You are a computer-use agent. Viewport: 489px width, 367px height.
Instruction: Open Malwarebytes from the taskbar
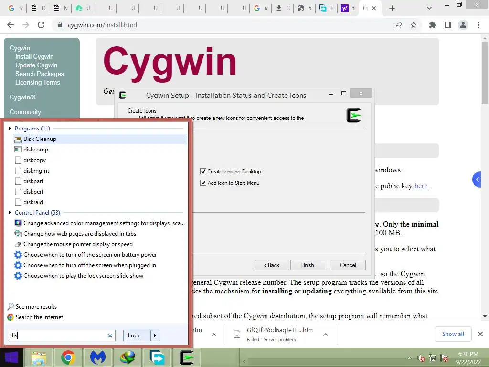(97, 357)
